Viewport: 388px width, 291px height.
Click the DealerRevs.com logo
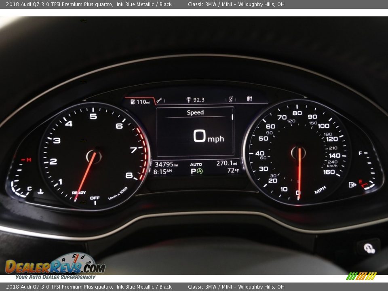click(55, 264)
